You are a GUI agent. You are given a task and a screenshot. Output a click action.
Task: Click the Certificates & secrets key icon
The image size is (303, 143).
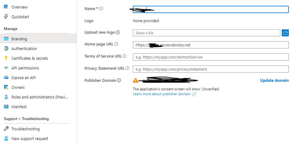pos(6,58)
